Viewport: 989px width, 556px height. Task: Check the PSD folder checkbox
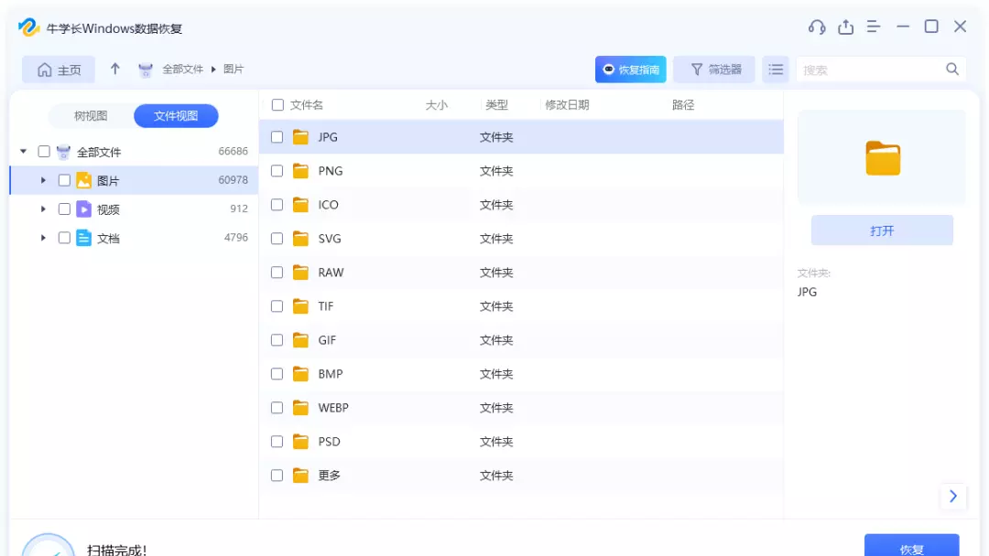(277, 442)
